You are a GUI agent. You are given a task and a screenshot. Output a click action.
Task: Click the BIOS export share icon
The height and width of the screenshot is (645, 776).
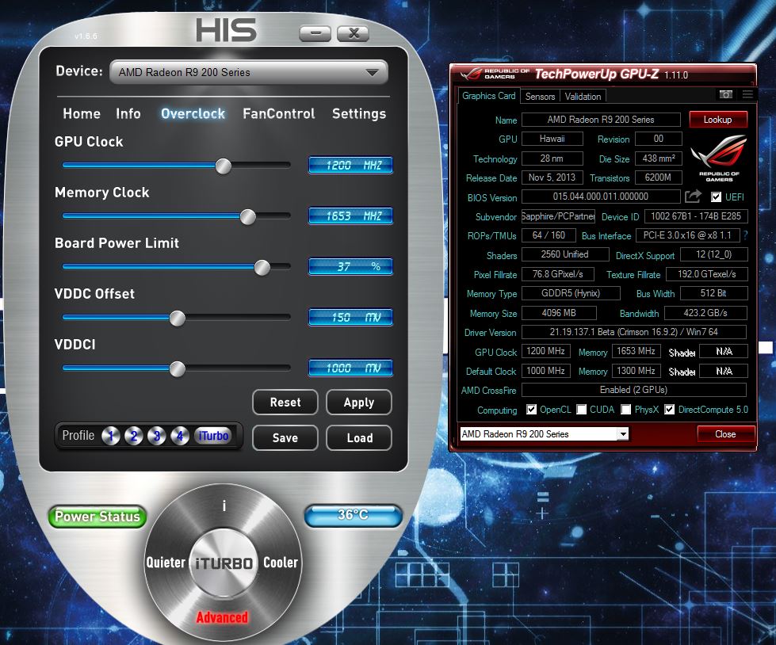[x=694, y=197]
